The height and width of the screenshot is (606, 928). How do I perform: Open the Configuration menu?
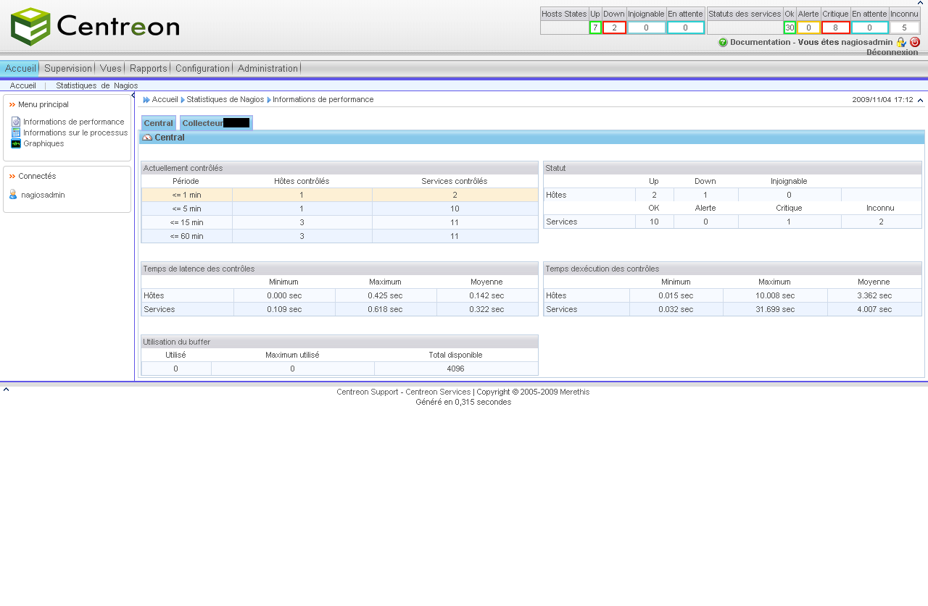point(202,68)
